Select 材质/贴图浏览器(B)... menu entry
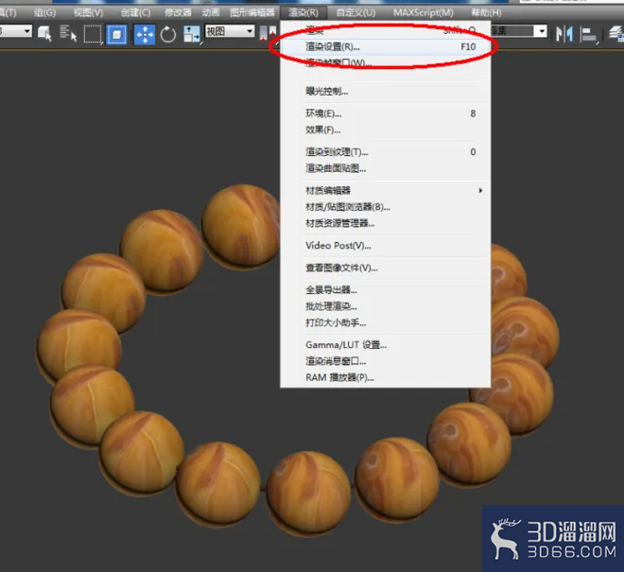Screen dimensions: 624x572 385,207
